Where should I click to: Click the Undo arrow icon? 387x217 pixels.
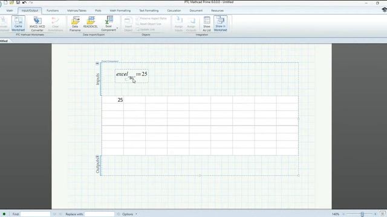[x=24, y=2]
